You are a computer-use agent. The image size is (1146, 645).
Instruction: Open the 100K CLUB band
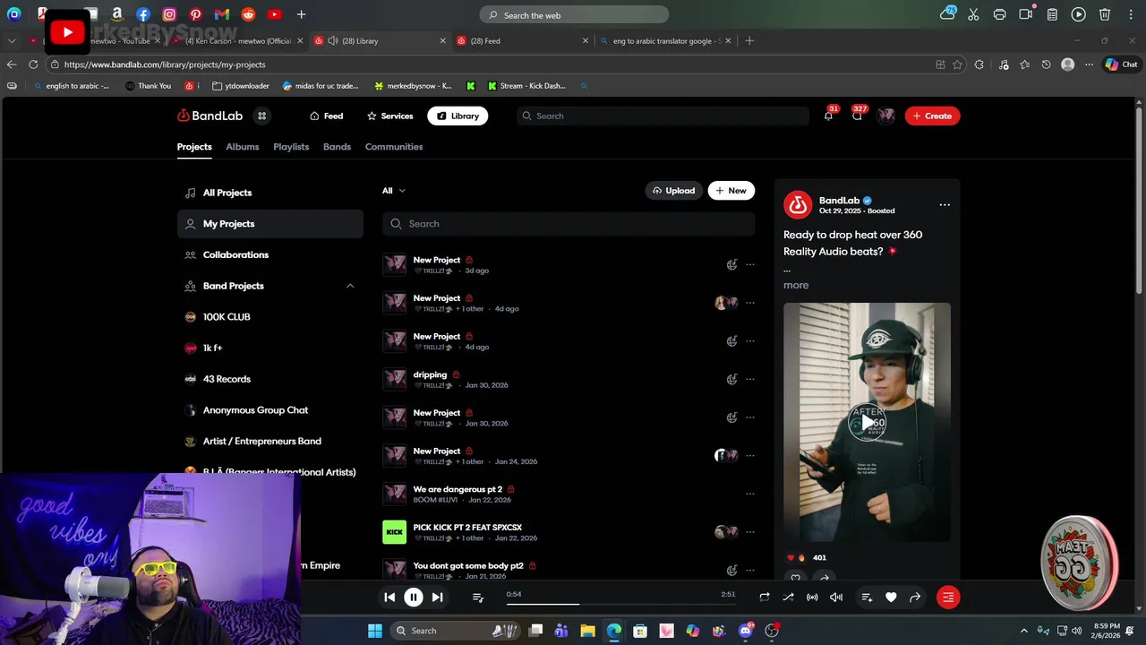click(x=270, y=317)
